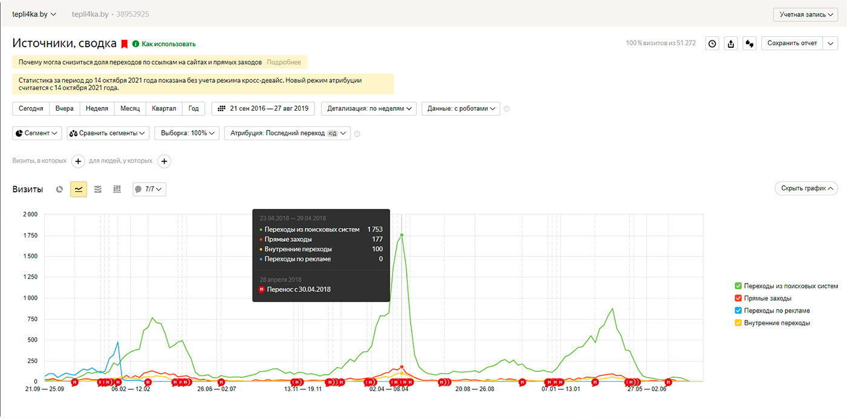Click '100 % визитов из 51 272' text
Viewport: 847px width, 419px height.
pos(661,44)
